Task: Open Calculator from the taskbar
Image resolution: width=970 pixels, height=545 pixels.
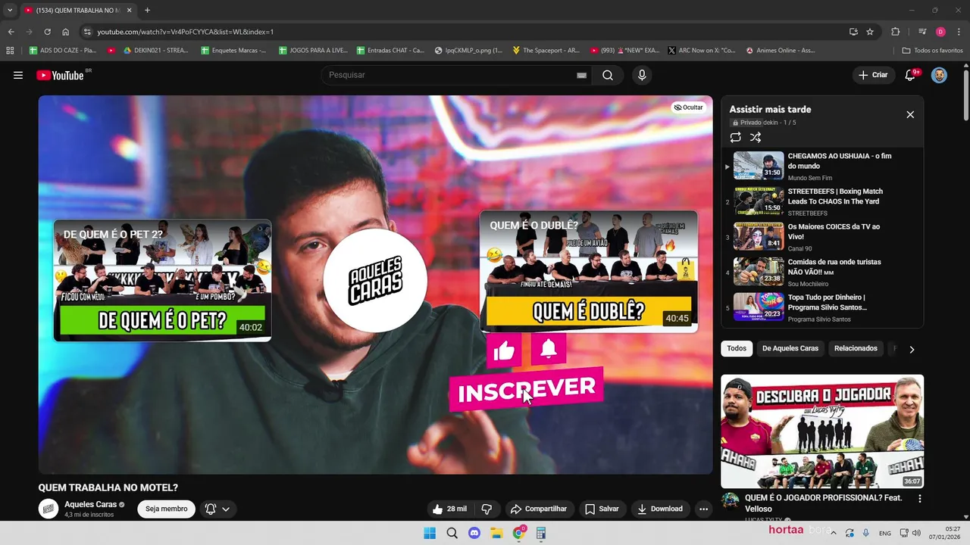Action: [541, 533]
